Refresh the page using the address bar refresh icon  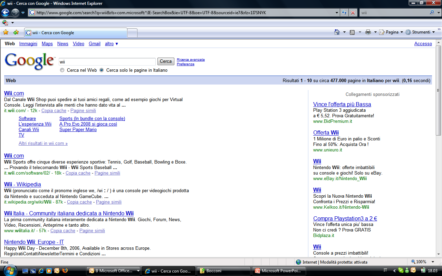pos(344,13)
